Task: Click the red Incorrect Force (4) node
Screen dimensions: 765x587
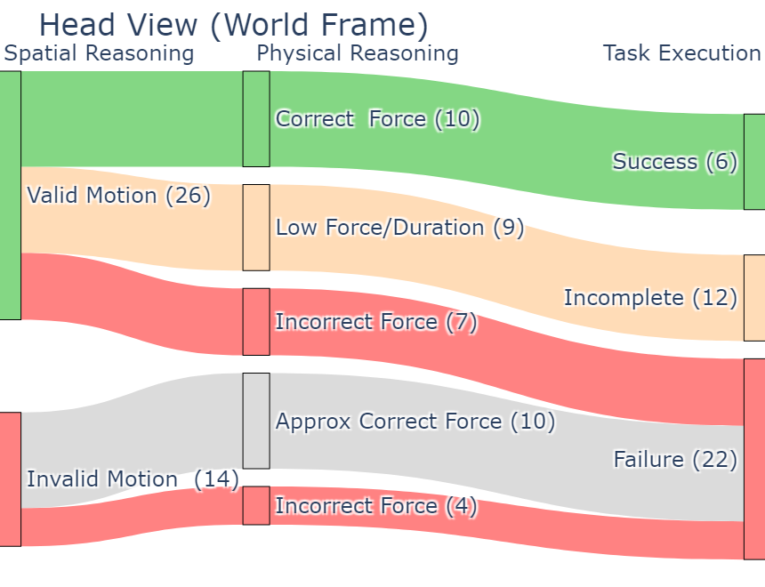Action: (x=256, y=505)
